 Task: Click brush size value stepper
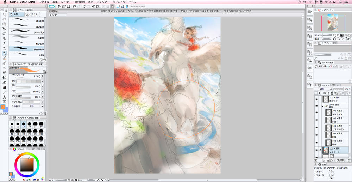tap(40, 77)
